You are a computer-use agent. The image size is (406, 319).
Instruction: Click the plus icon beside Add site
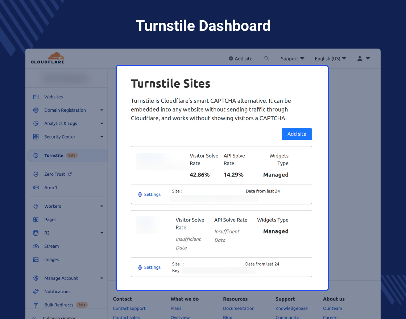coord(231,58)
